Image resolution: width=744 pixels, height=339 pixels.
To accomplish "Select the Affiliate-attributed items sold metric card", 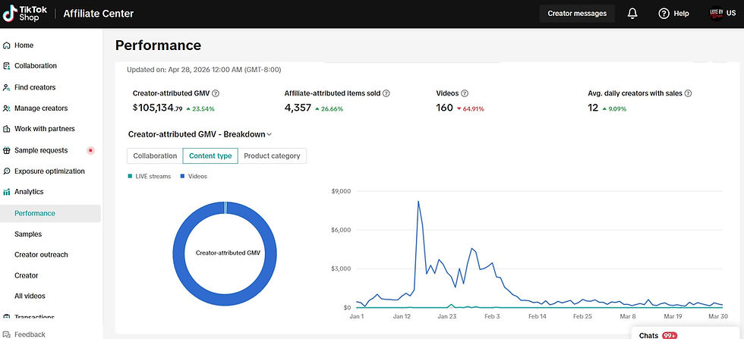I will coord(337,102).
